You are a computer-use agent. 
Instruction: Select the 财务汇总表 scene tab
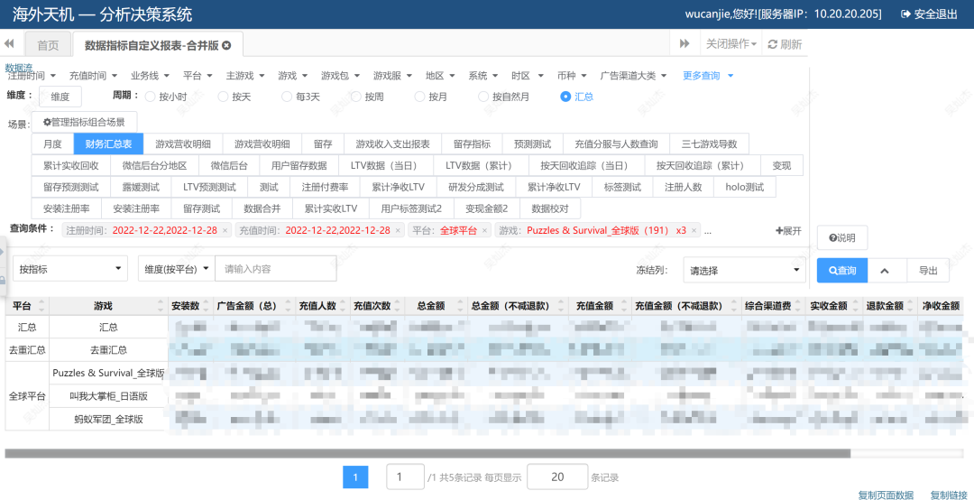point(108,144)
